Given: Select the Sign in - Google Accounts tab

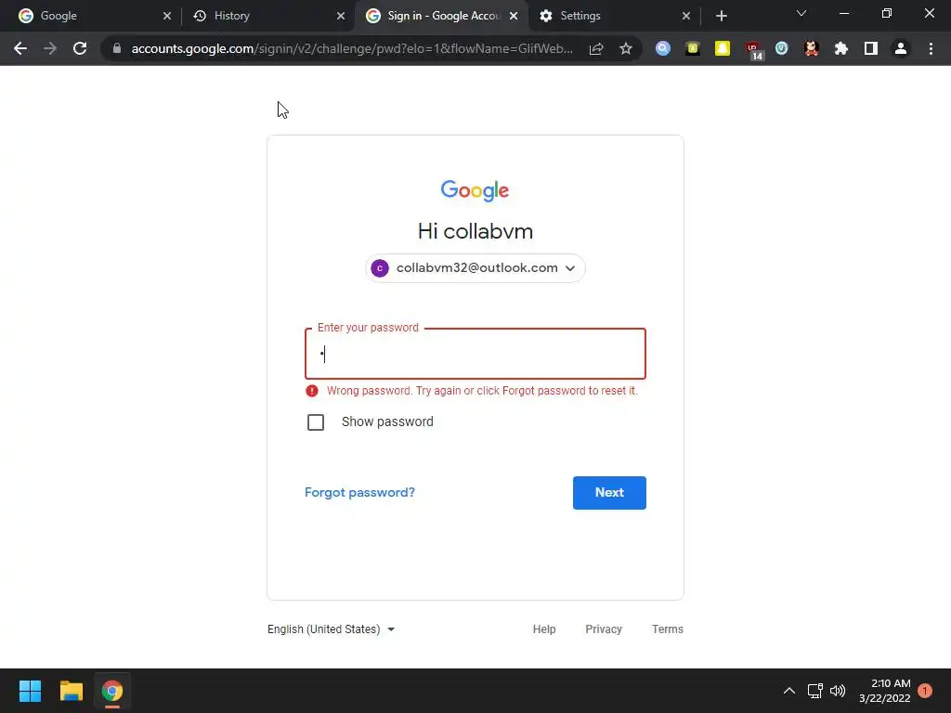Looking at the screenshot, I should [443, 16].
